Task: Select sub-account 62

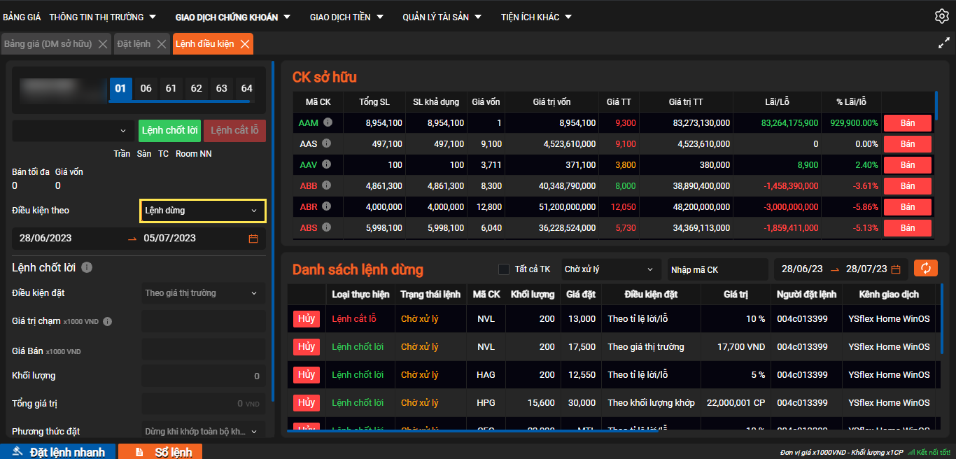Action: (x=196, y=89)
